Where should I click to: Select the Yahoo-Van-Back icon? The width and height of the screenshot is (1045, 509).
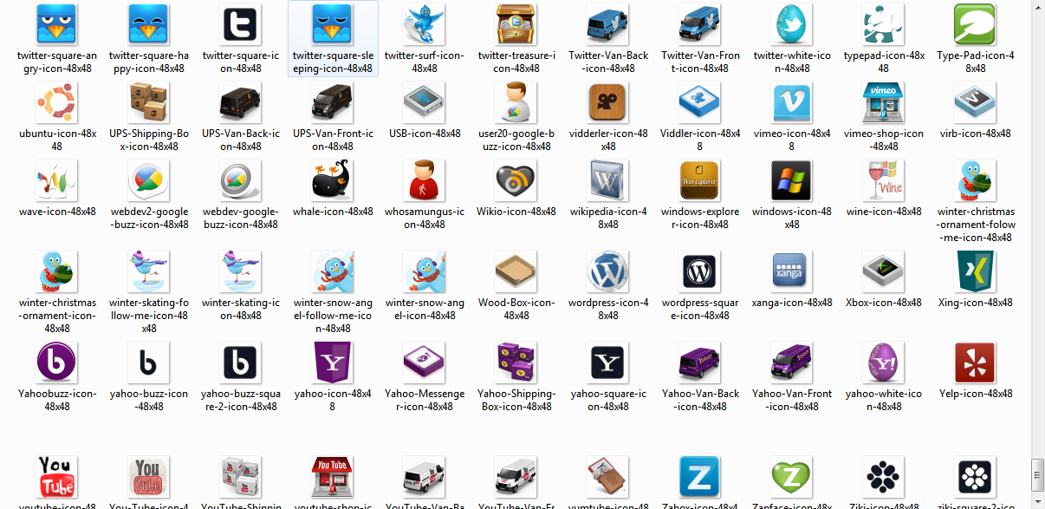pos(700,363)
